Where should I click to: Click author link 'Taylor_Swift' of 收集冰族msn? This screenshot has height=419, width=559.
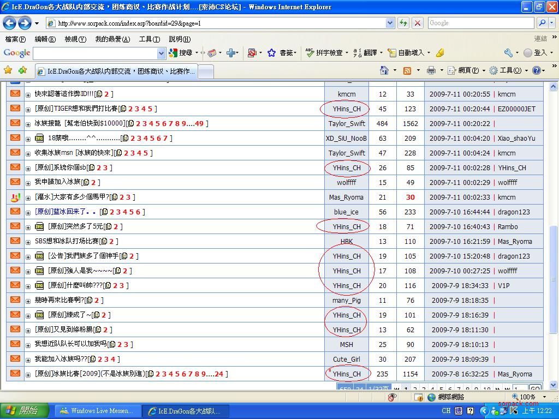click(347, 153)
